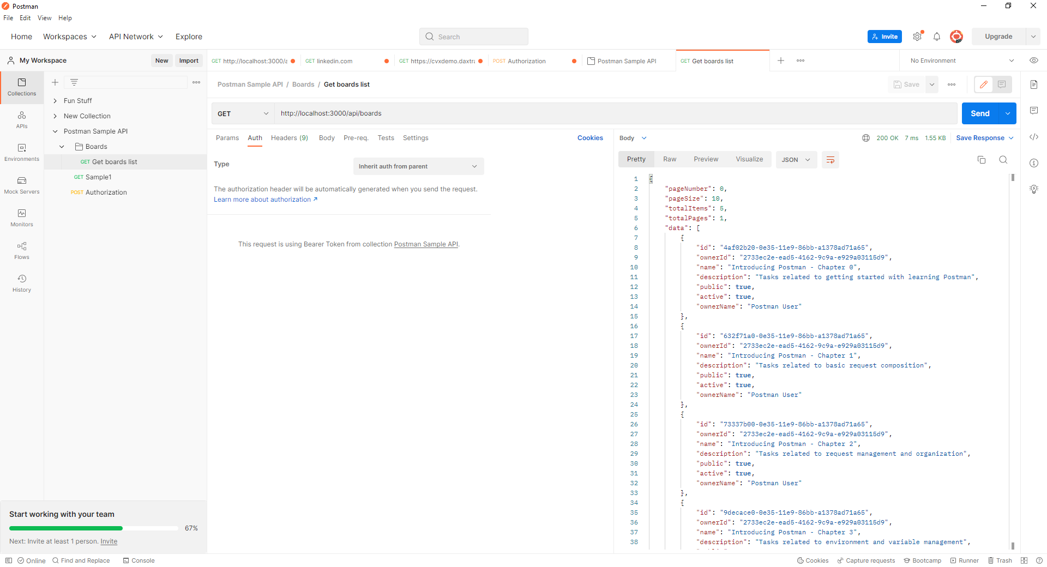Image resolution: width=1047 pixels, height=567 pixels.
Task: Open the Upgrade dropdown arrow
Action: coord(1033,37)
